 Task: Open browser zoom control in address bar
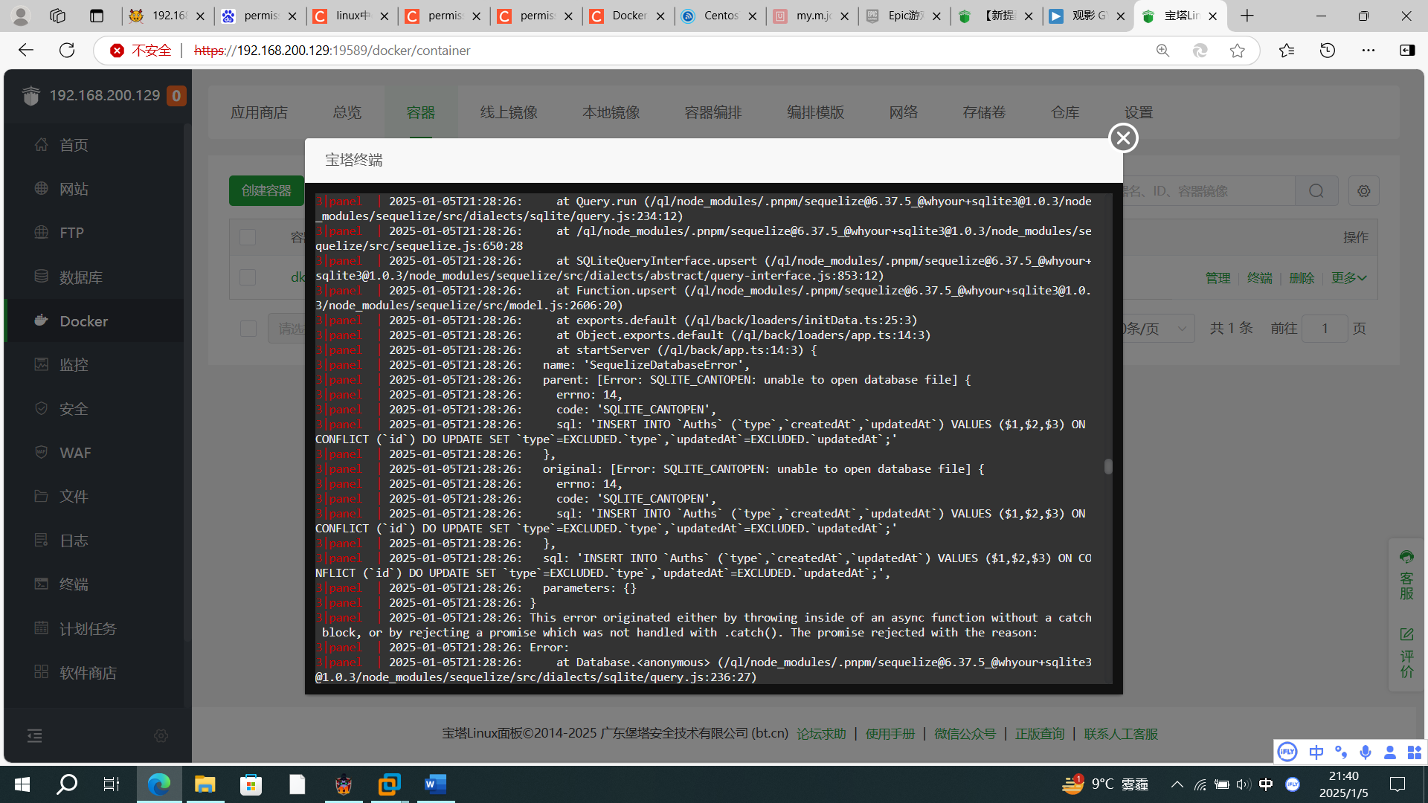(x=1162, y=50)
